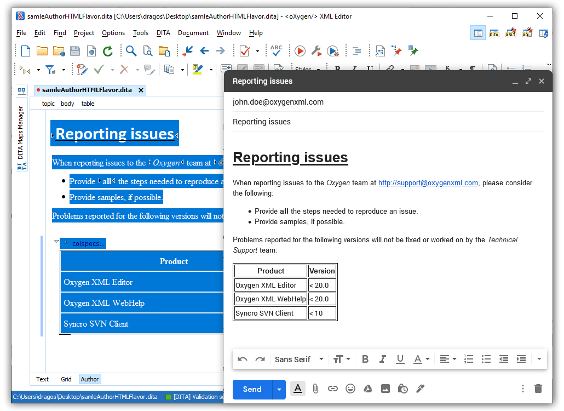Open Find/Replace magnifier icon
This screenshot has height=411, width=564.
(131, 51)
